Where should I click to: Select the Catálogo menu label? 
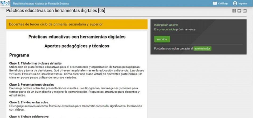tap(223, 3)
